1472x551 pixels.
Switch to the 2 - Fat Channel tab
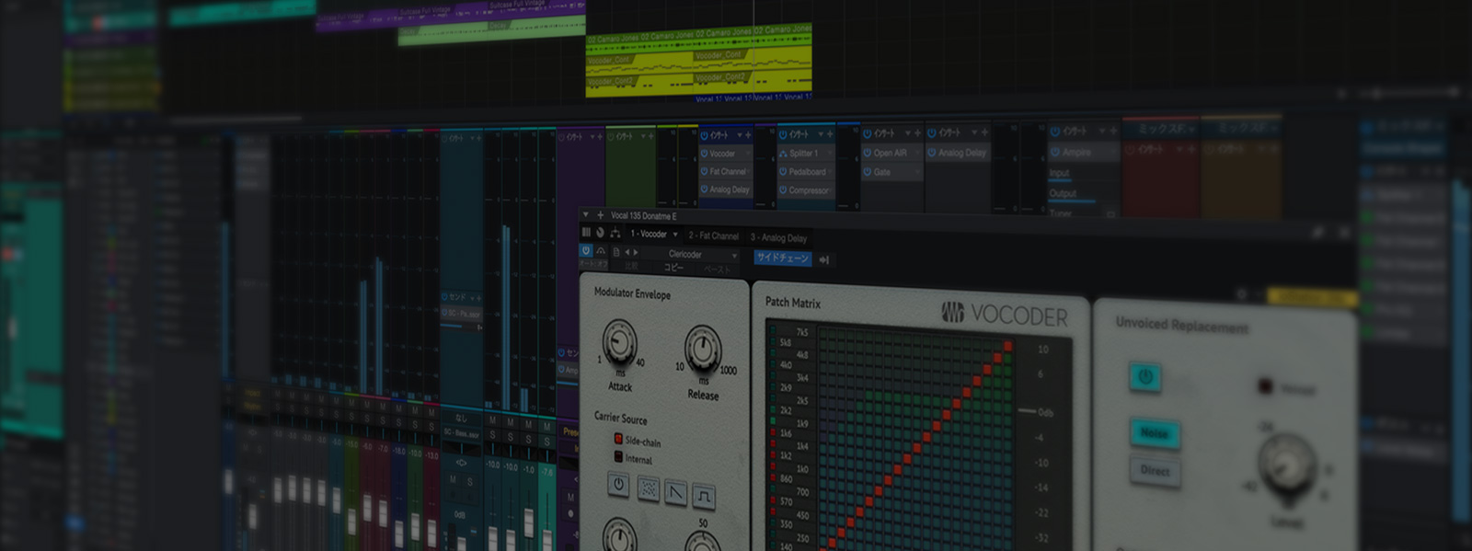714,235
